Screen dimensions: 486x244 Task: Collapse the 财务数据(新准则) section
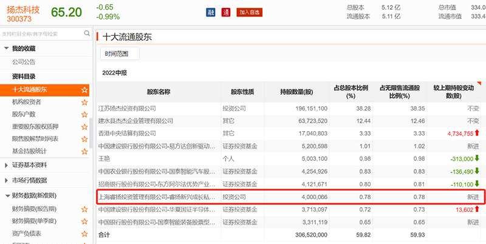[7, 195]
